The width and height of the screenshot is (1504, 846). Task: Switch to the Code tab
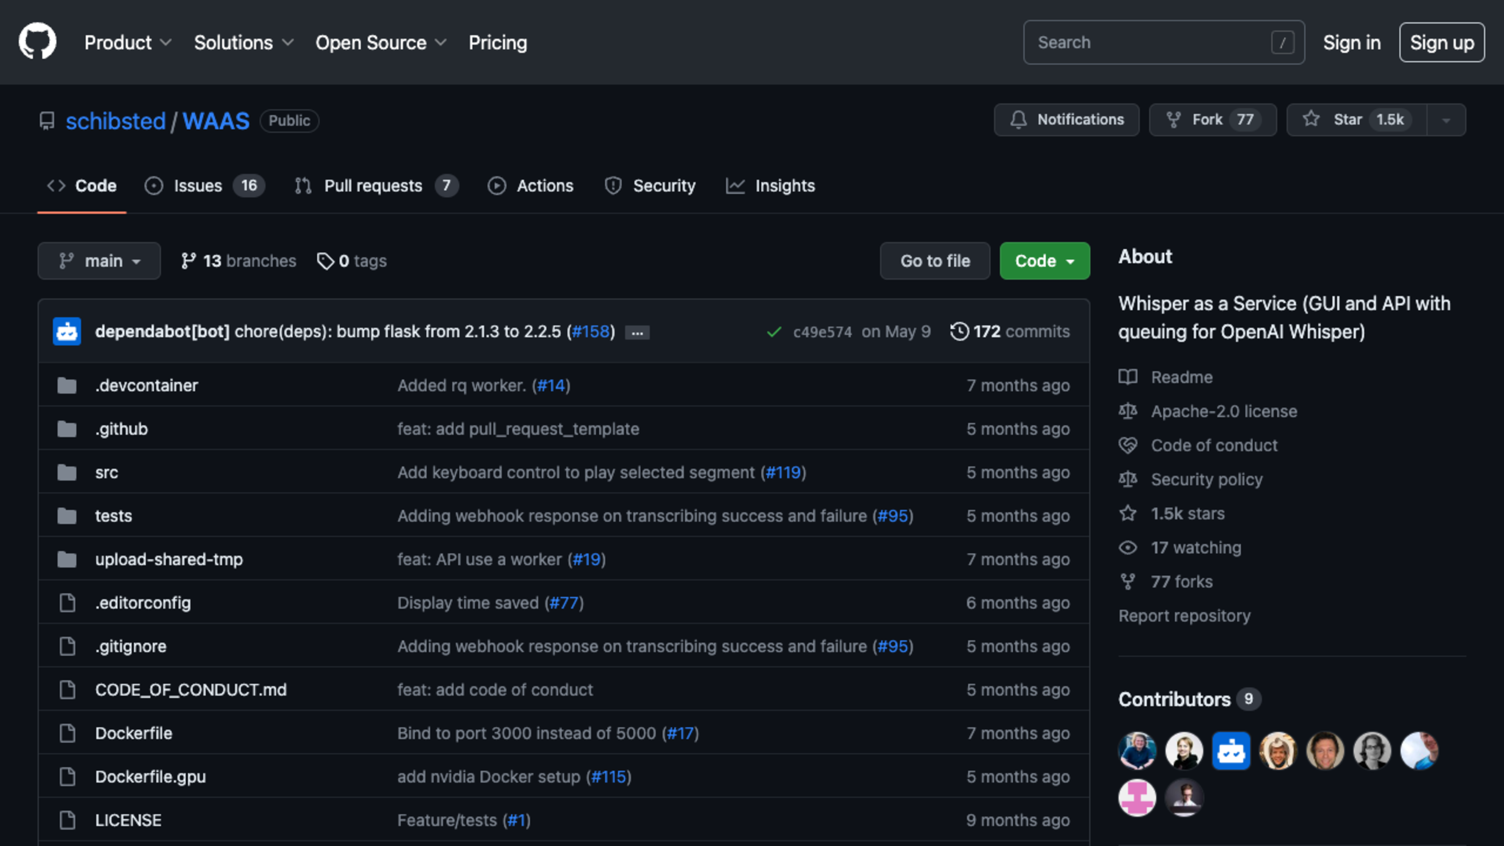82,186
